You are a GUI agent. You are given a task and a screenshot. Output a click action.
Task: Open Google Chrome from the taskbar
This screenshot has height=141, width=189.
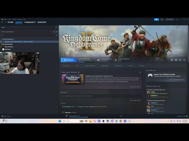click(x=121, y=121)
